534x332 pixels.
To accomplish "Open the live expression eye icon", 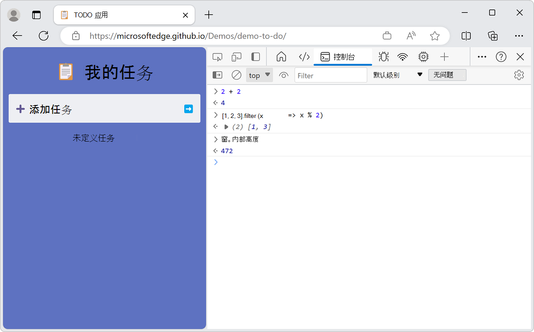I will pos(283,75).
